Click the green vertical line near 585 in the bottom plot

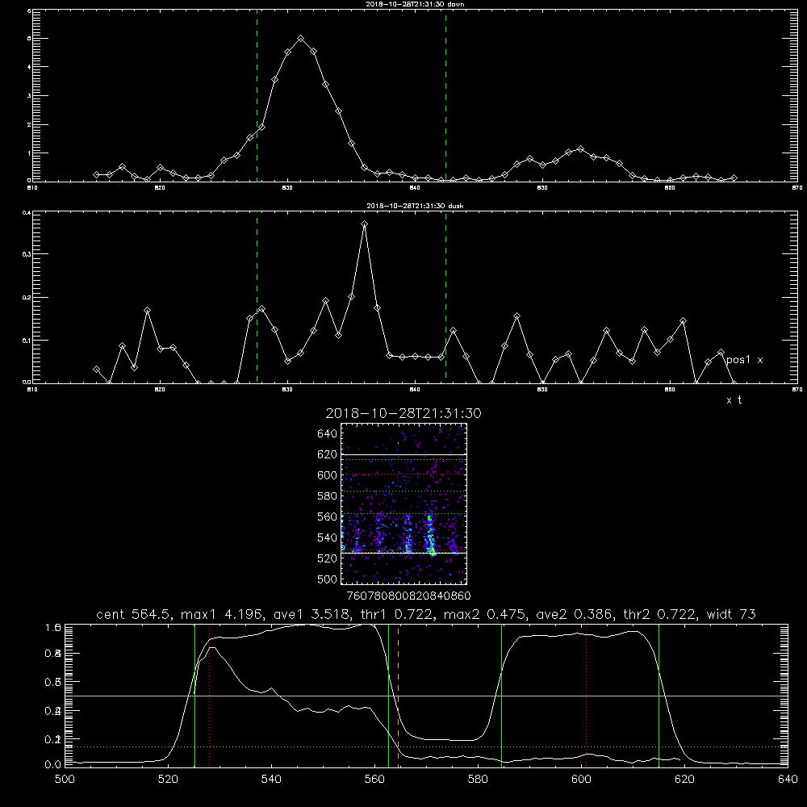[x=501, y=696]
